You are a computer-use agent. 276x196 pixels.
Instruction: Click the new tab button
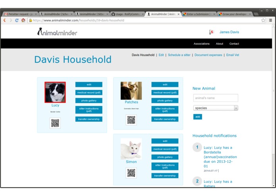(256, 14)
